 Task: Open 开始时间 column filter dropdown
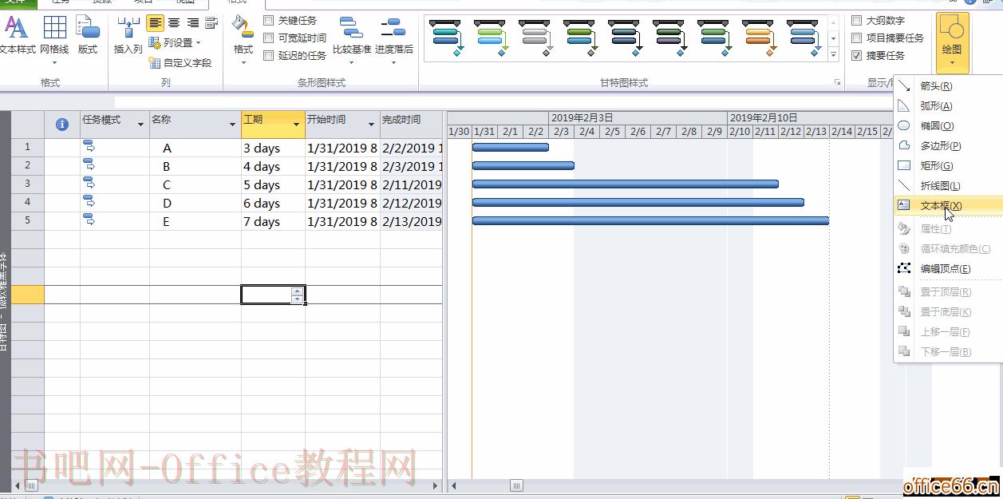(x=371, y=125)
